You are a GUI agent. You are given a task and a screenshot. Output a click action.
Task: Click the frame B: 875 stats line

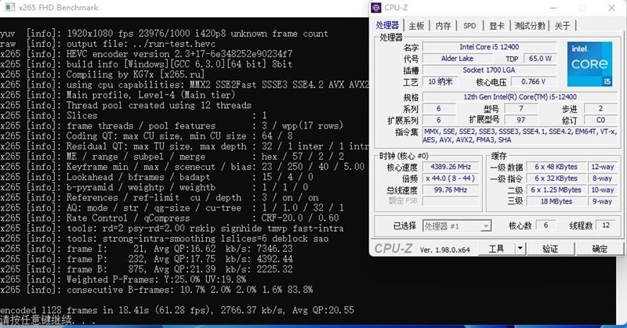(x=147, y=269)
